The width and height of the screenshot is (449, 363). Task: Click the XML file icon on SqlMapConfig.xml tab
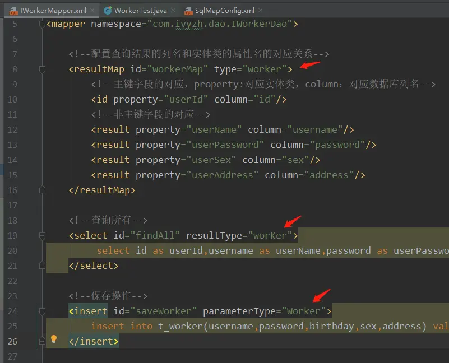(x=188, y=11)
